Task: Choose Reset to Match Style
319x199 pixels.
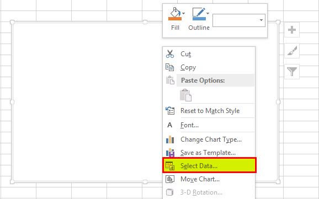Action: click(x=209, y=111)
